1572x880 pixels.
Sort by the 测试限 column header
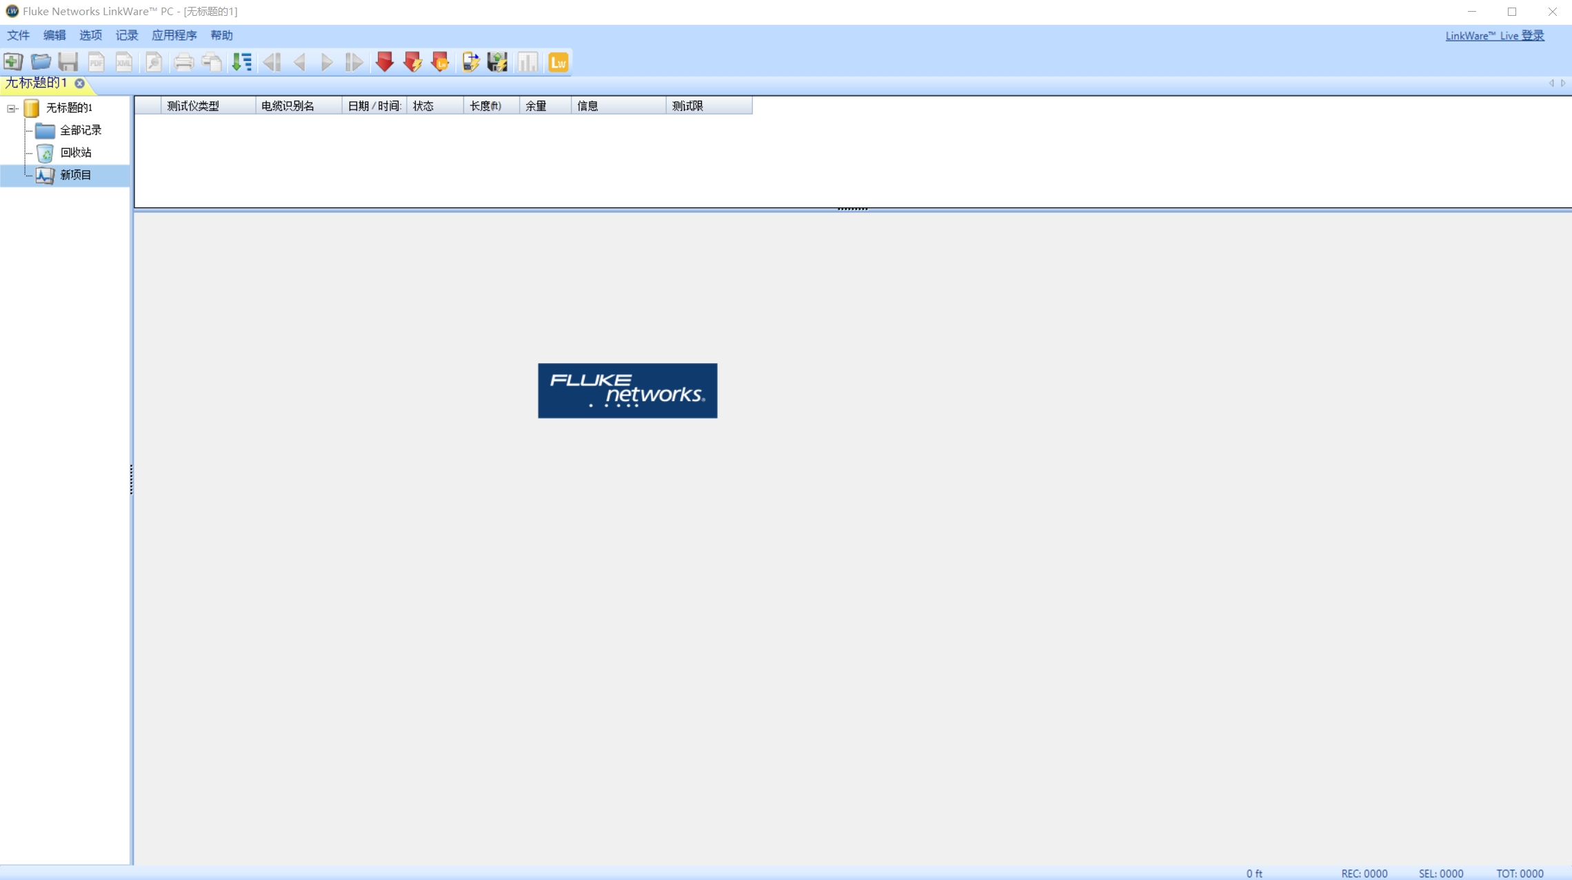[x=709, y=105]
